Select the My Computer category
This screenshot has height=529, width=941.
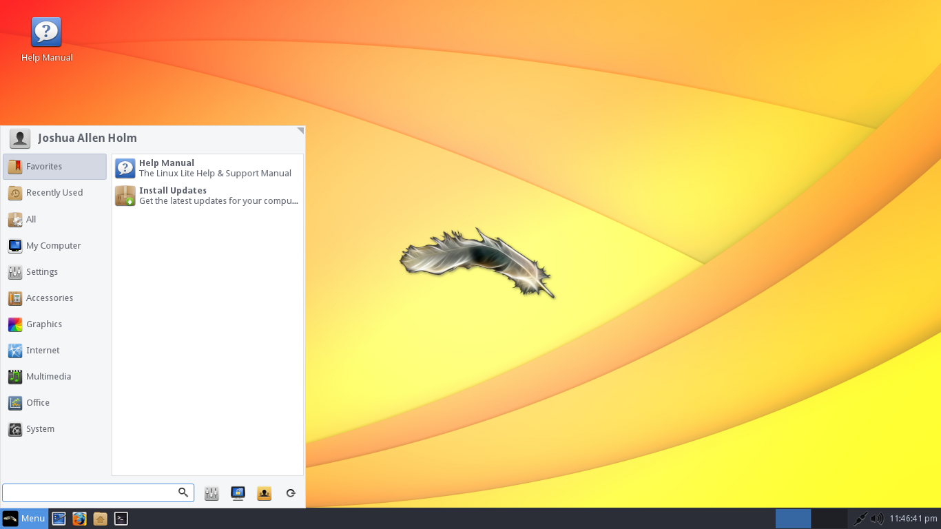(55, 245)
